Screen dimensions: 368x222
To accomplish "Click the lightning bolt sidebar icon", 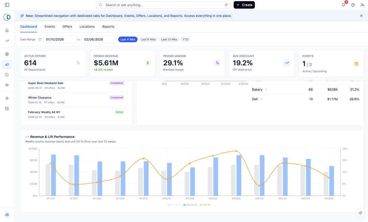I will tap(7, 98).
